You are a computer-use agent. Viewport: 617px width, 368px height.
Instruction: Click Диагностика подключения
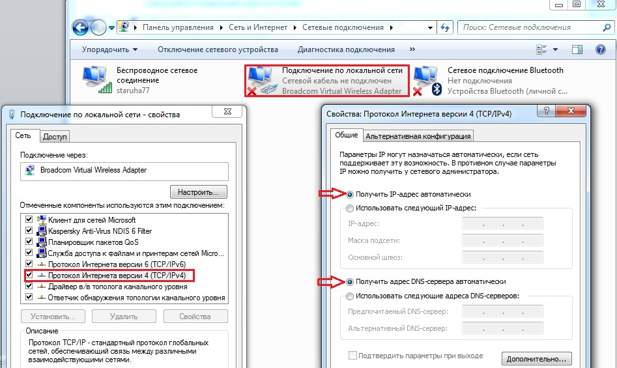click(346, 50)
